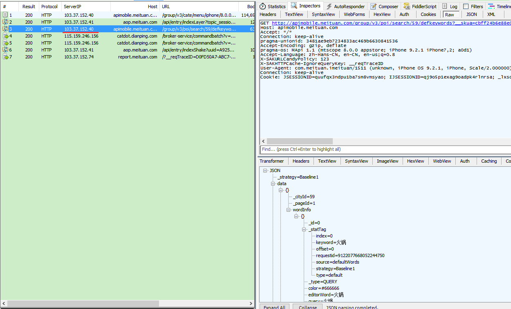Select the requestid=9122077668052244750 row
This screenshot has width=511, height=309.
(350, 255)
